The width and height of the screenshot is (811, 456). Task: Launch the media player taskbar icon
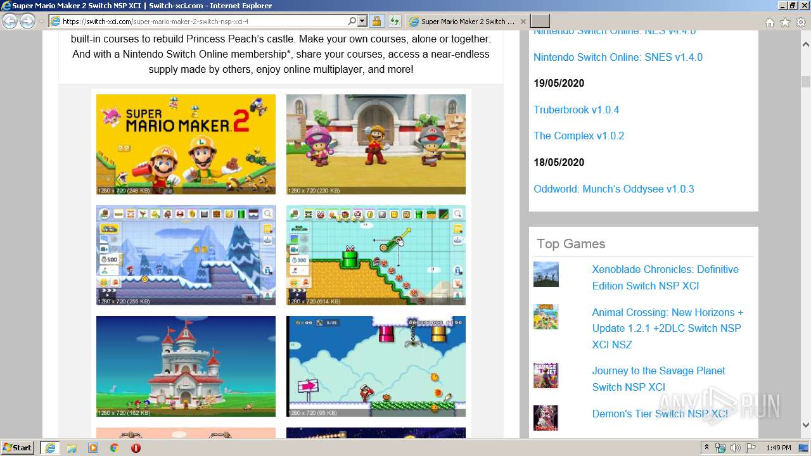pyautogui.click(x=93, y=448)
